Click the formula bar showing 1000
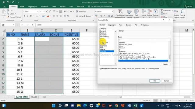The image size is (195, 109). pos(115,25)
